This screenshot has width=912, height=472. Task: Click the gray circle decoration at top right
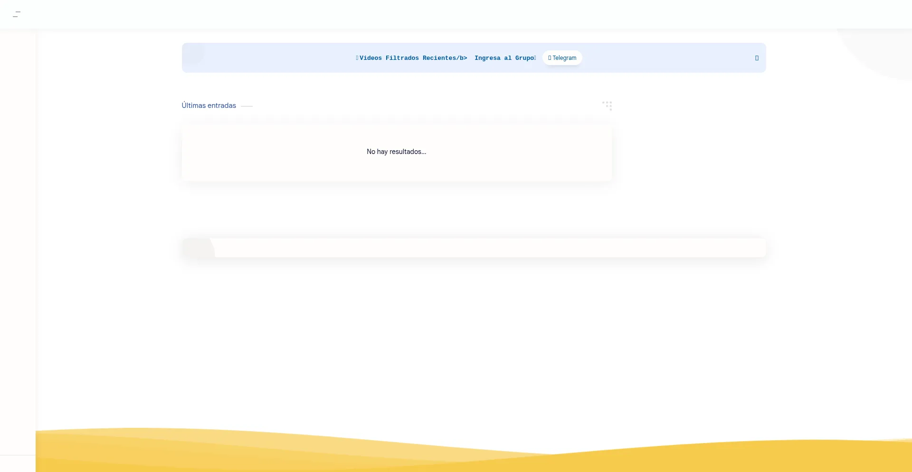click(883, 52)
